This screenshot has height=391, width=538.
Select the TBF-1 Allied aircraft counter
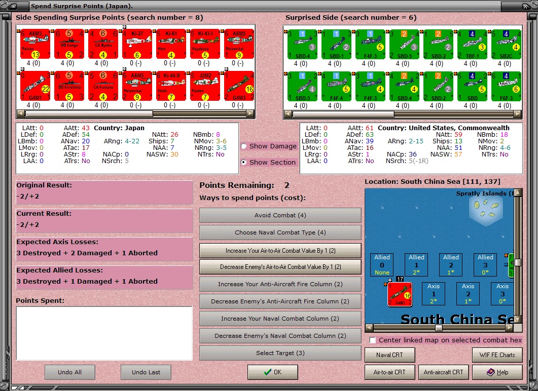(473, 44)
